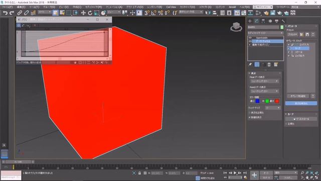Open the Curve Editor from toolbar
Screen dimensions: 321x181
244,13
